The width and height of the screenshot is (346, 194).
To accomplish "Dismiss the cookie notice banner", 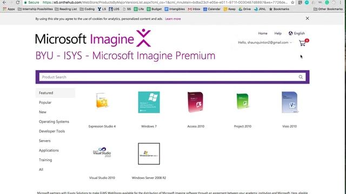I will (x=308, y=18).
